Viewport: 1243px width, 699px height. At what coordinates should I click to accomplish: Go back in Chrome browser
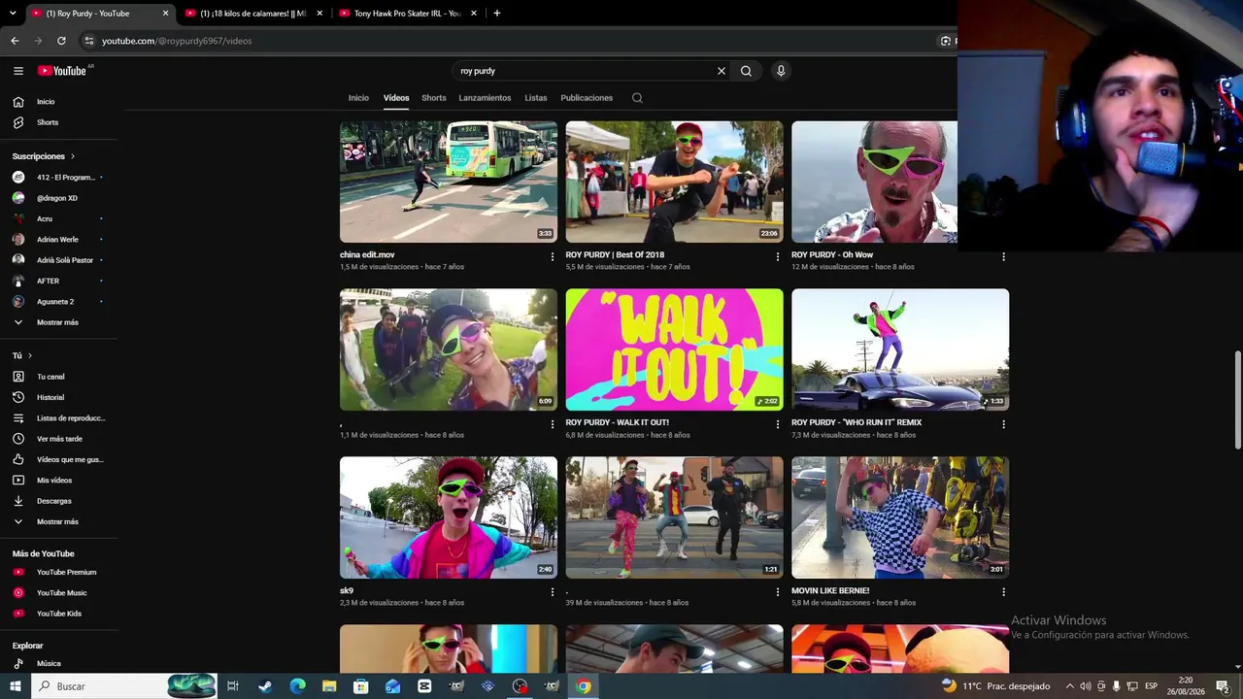(15, 41)
